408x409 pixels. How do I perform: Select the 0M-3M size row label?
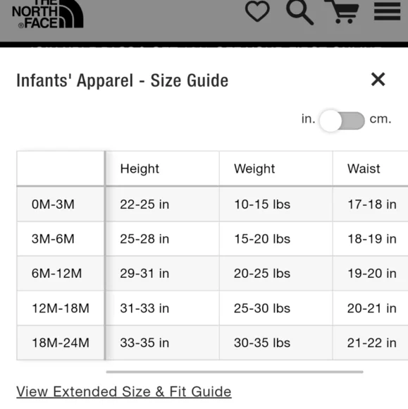click(53, 204)
